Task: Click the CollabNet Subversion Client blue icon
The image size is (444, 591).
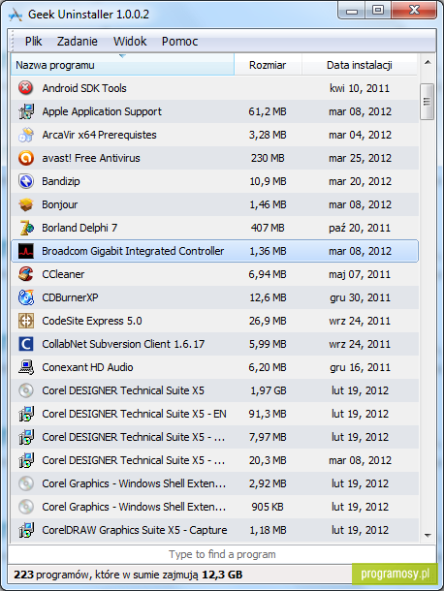Action: click(26, 344)
